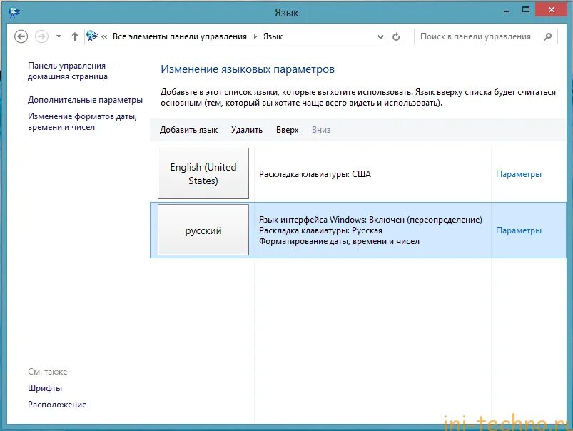Open the recent locations dropdown arrow
This screenshot has width=573, height=431.
click(x=59, y=36)
